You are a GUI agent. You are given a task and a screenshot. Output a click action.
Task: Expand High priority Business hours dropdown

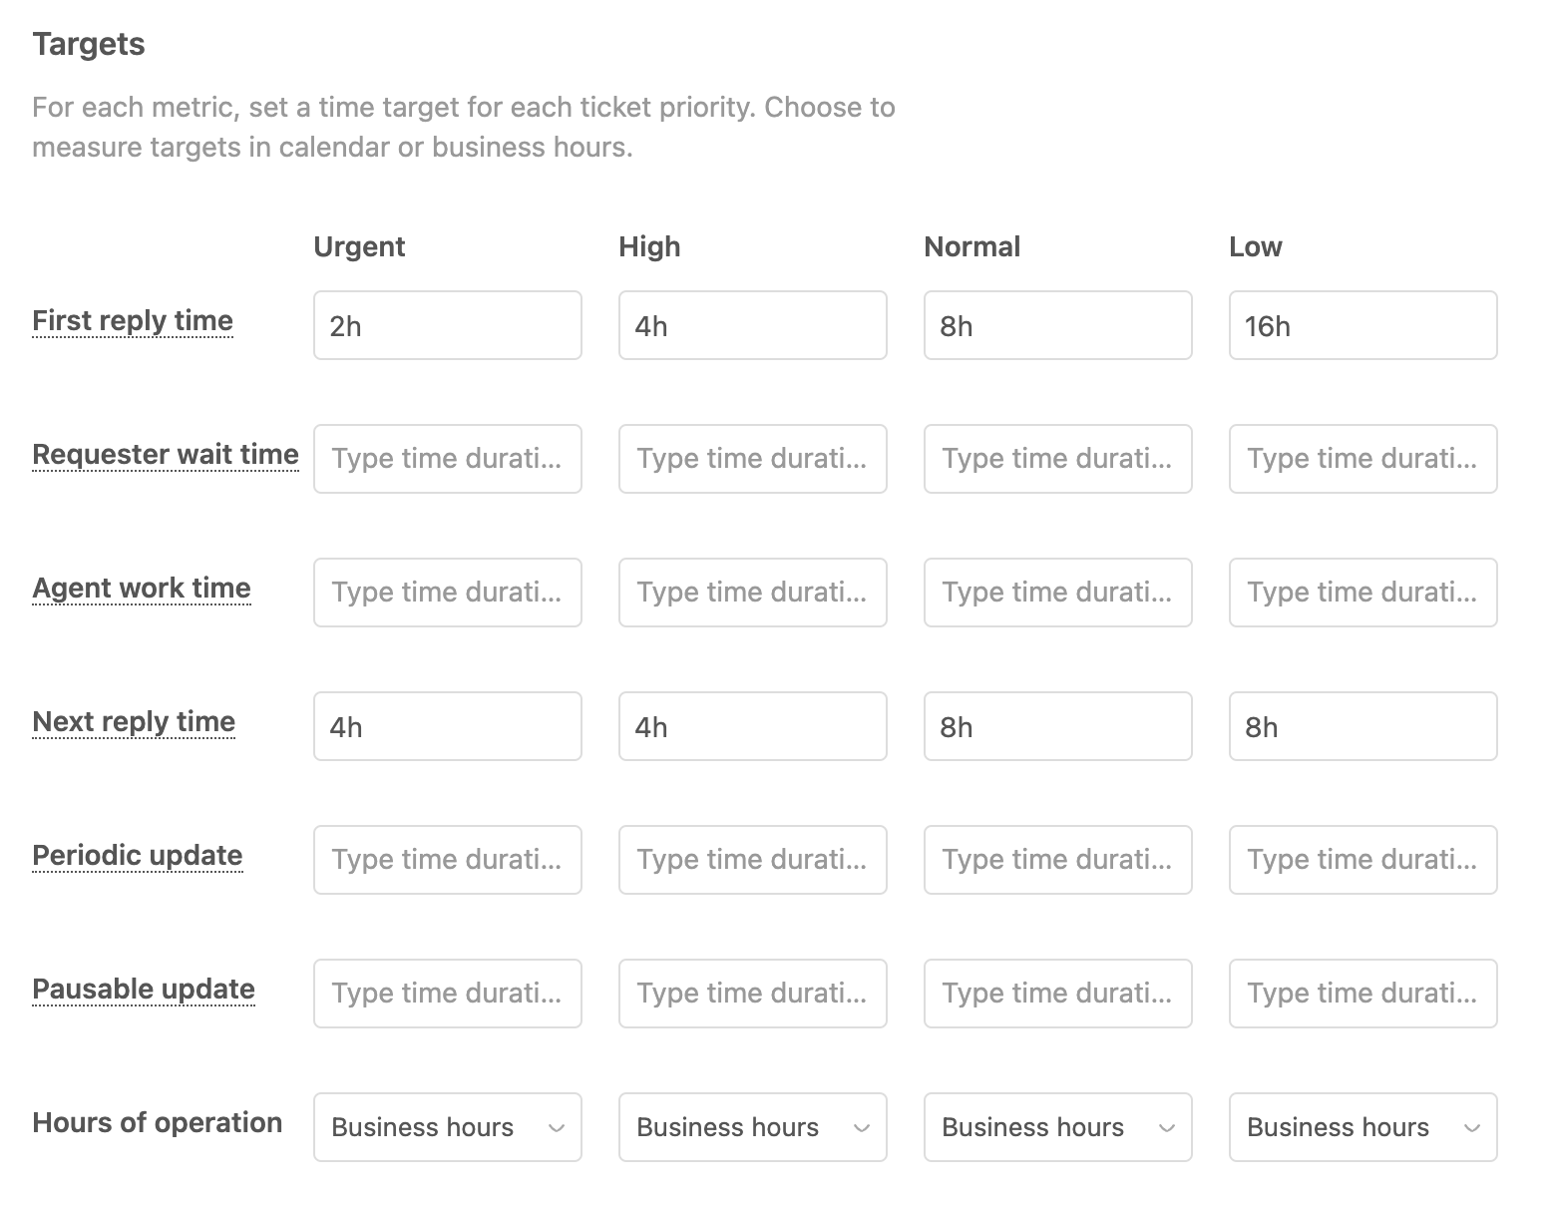point(752,1127)
